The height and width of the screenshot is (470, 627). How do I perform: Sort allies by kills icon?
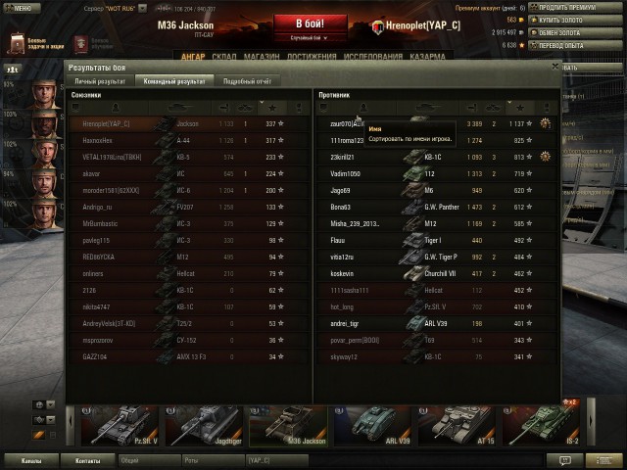pos(245,108)
